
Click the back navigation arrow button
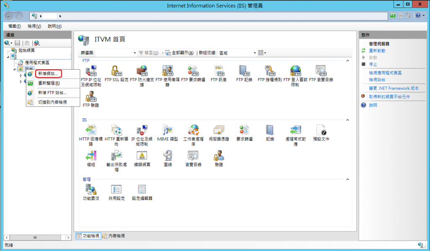pyautogui.click(x=9, y=16)
